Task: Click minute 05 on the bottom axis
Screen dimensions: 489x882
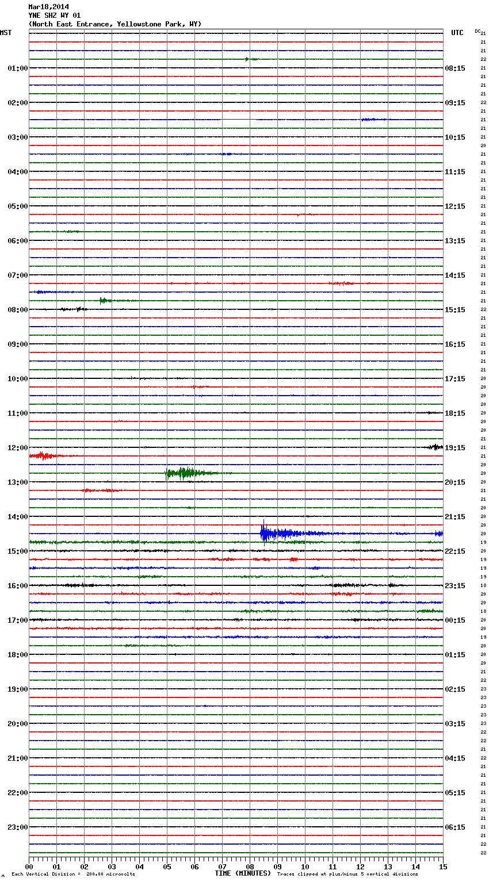Action: pos(167,866)
